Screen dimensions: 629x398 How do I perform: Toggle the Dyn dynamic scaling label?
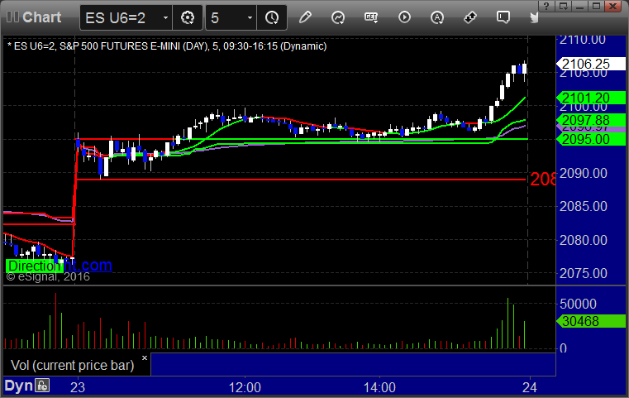(18, 386)
